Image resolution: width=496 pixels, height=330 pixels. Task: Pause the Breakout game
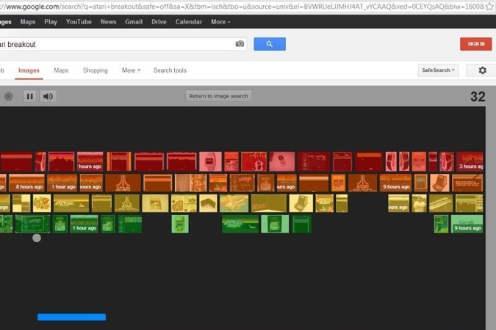pos(29,96)
